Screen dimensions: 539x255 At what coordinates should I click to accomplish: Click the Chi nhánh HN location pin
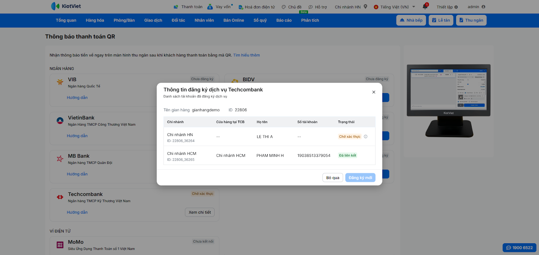click(365, 7)
